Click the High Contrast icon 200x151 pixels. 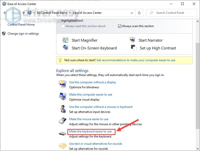pos(133,48)
